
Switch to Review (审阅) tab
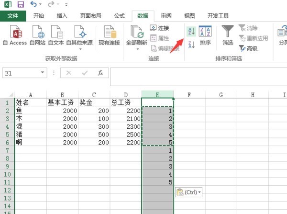[x=166, y=16]
